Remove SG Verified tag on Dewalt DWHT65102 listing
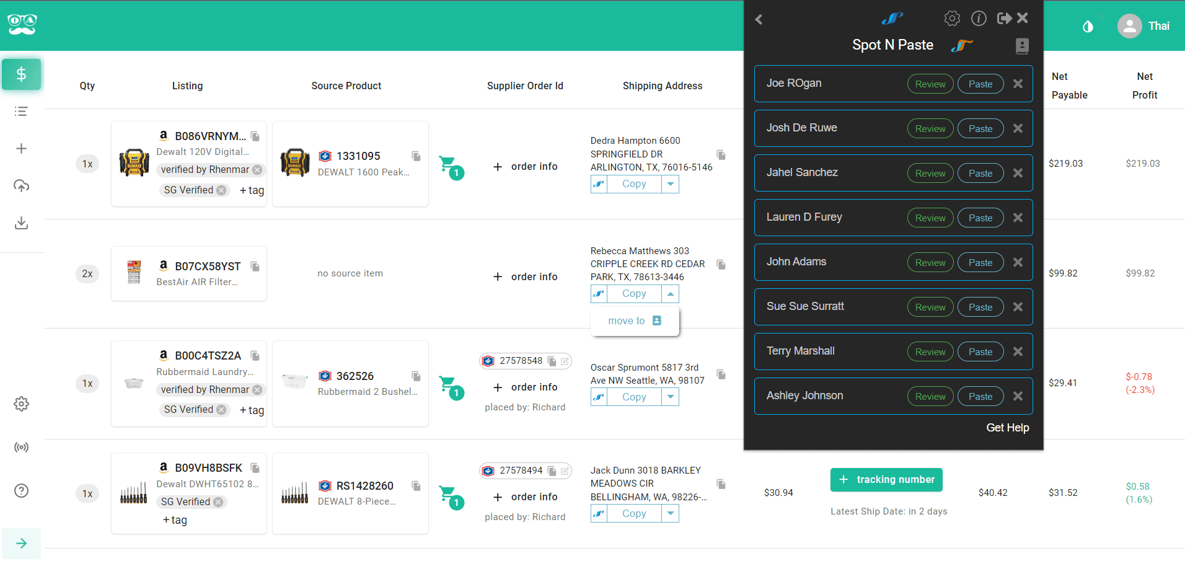 click(x=218, y=502)
